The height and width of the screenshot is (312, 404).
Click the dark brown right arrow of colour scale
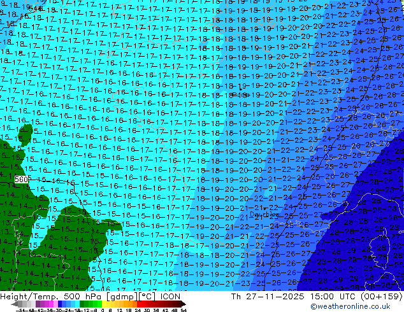(184, 304)
